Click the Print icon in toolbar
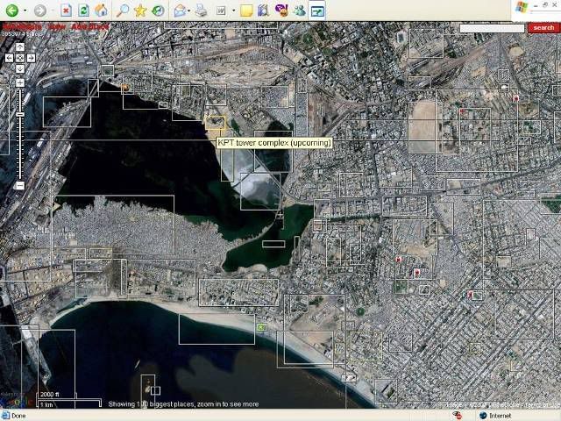 click(201, 11)
